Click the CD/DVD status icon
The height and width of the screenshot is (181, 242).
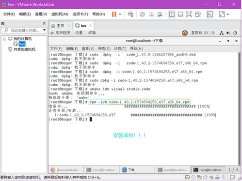tap(194, 177)
